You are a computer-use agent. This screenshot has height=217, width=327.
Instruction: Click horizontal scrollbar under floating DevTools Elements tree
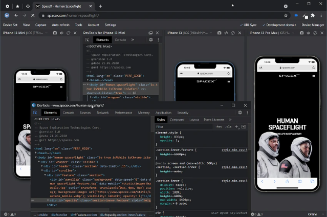tap(71, 209)
